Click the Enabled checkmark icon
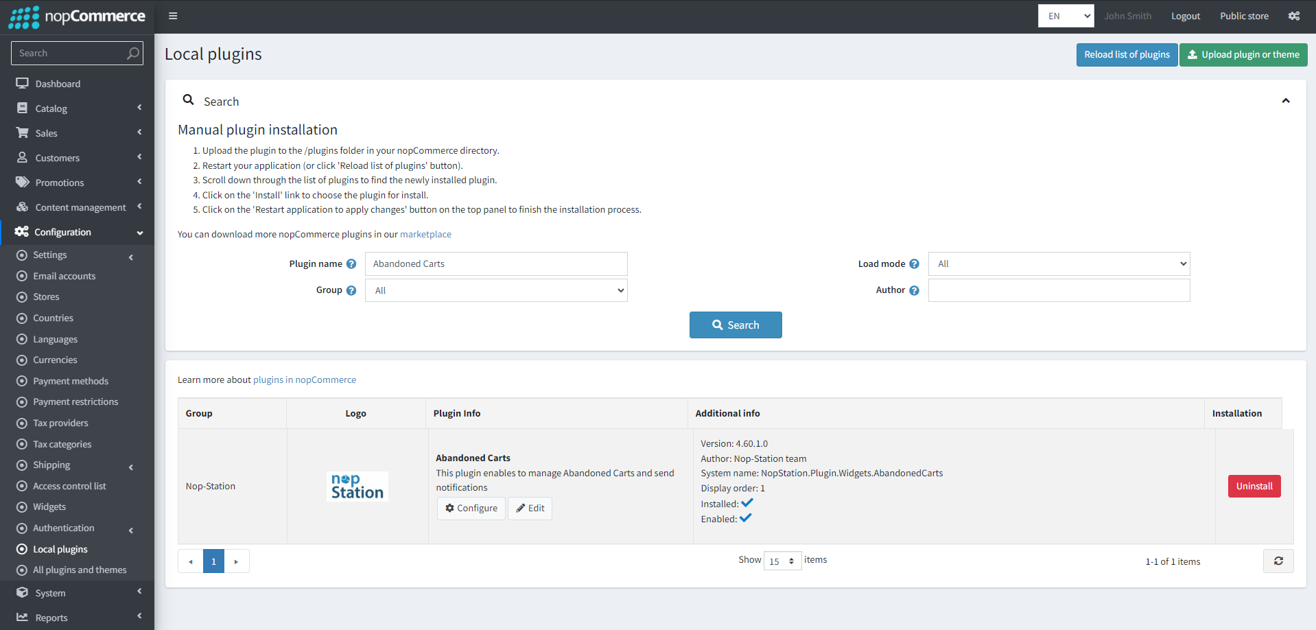 [x=746, y=518]
